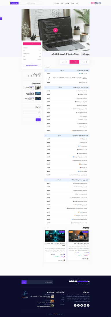Play the course intro video
The image size is (111, 317).
(x=55, y=30)
